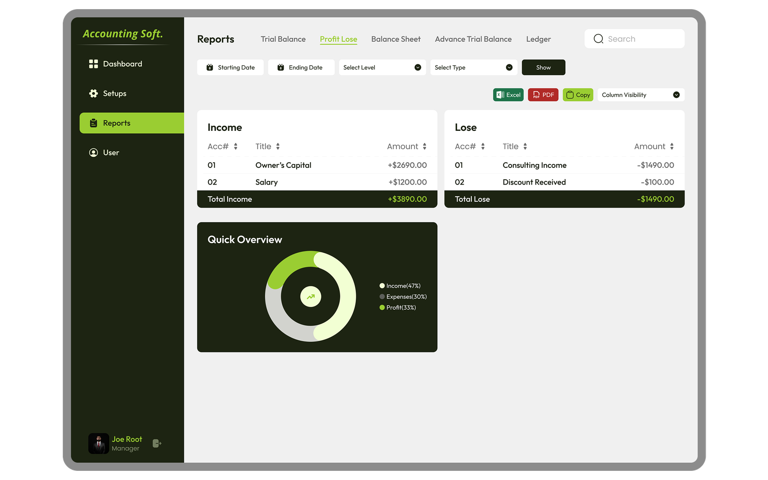Screen dimensions: 768x480
Task: Download the report as PDF
Action: (x=543, y=94)
